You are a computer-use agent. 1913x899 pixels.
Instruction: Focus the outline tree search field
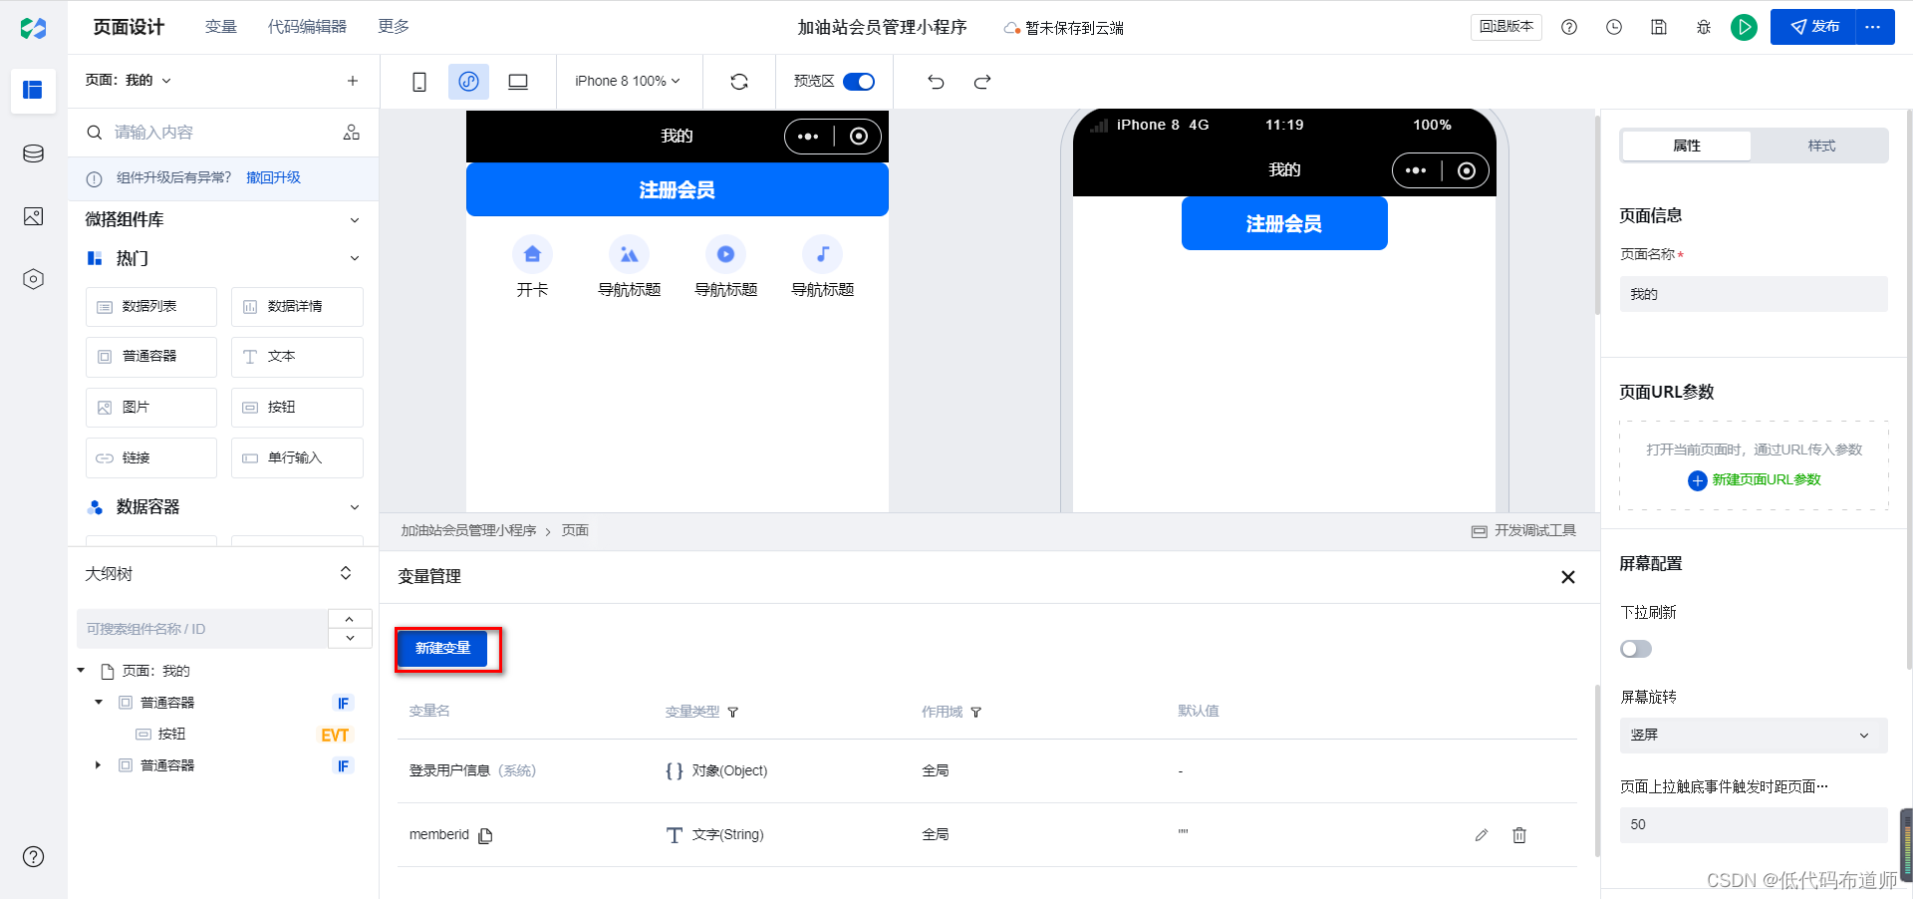tap(202, 629)
